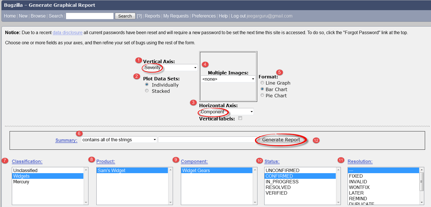Screen dimensions: 431x207
Task: Open the Horizontal Axis dropdown
Action: 226,112
